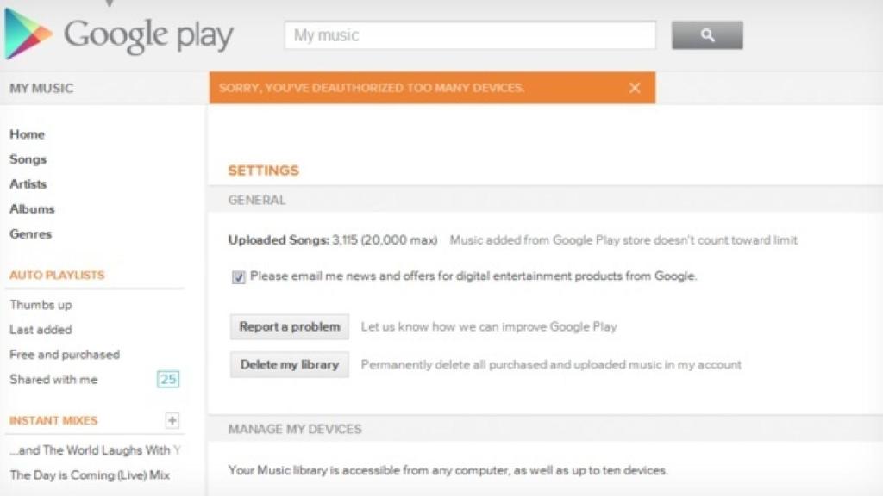Screen dimensions: 883x496
Task: Click the search magnifying glass icon
Action: click(706, 35)
